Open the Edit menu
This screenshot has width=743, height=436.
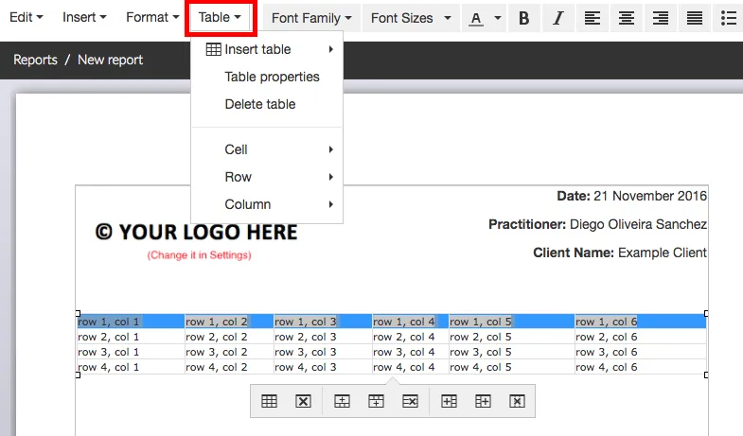(27, 17)
